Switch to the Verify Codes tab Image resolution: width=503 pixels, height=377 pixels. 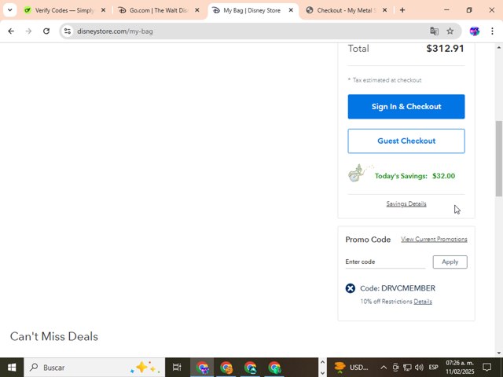pyautogui.click(x=64, y=10)
